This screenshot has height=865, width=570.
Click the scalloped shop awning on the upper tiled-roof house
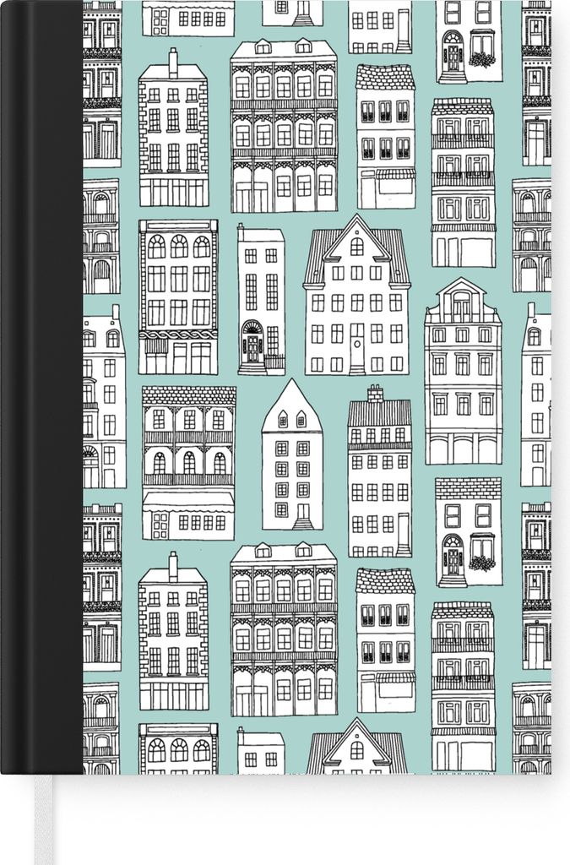396,174
